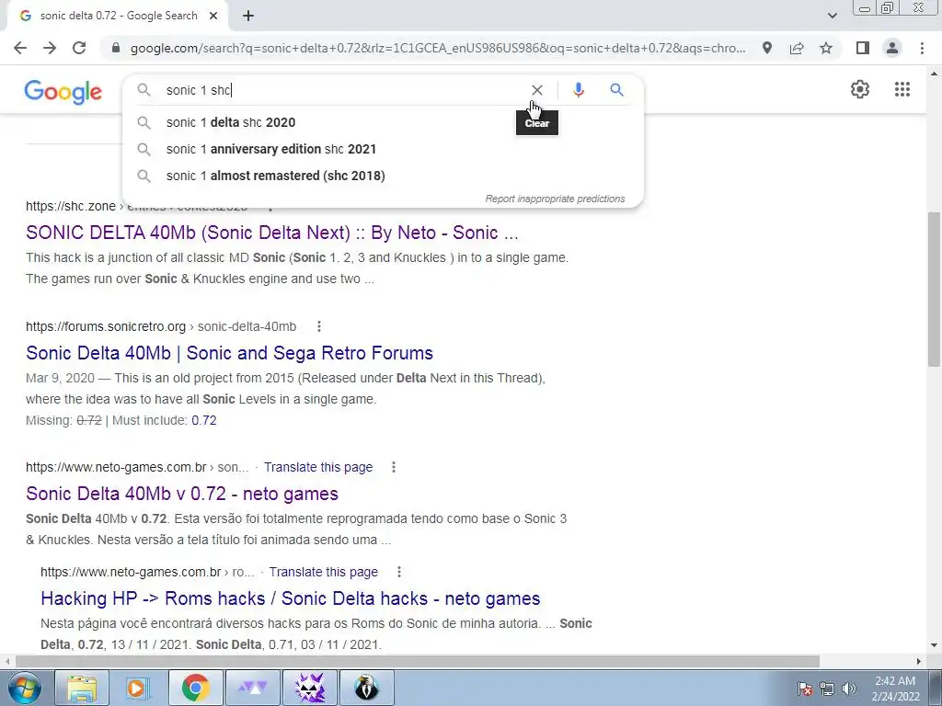
Task: Close the 'sonic delta 0.72' tab
Action: click(213, 17)
